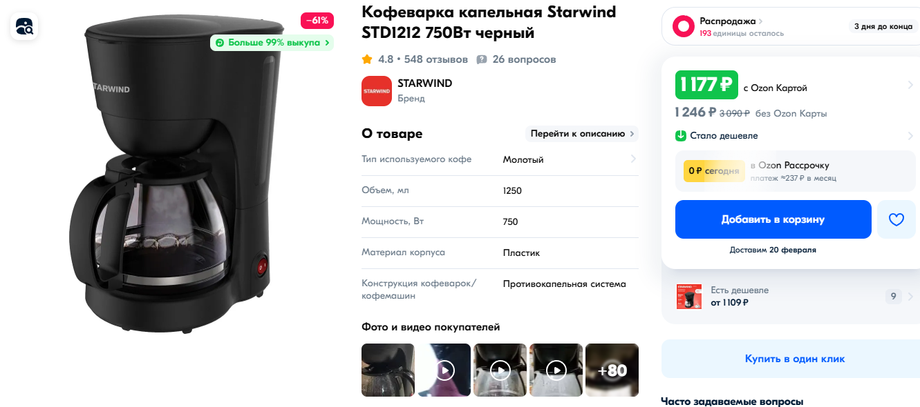
Task: Open the Стало дешевле price history chevron
Action: point(910,136)
